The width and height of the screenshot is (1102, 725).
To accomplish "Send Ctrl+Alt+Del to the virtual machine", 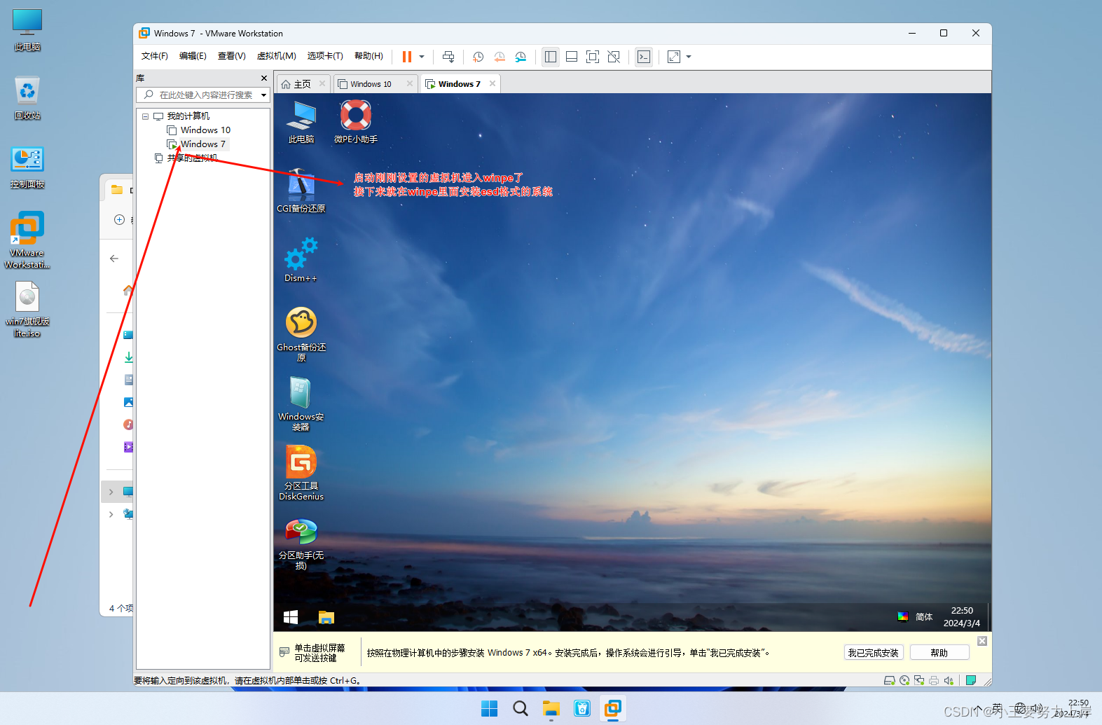I will [x=448, y=57].
